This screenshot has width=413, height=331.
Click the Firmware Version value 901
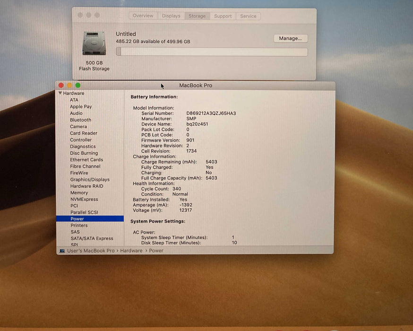(190, 140)
